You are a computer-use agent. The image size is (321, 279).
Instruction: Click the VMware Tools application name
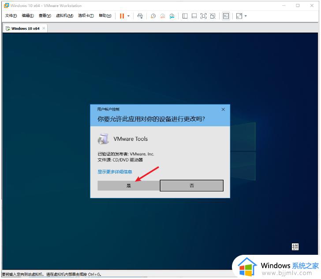click(131, 139)
